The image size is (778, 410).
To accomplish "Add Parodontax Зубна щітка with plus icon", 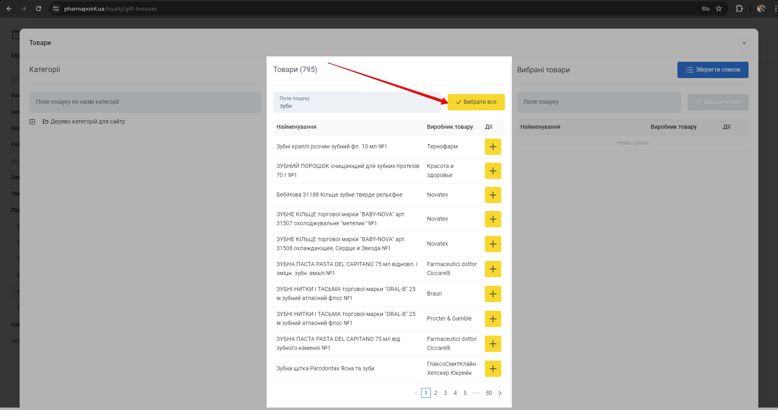I will [x=493, y=369].
